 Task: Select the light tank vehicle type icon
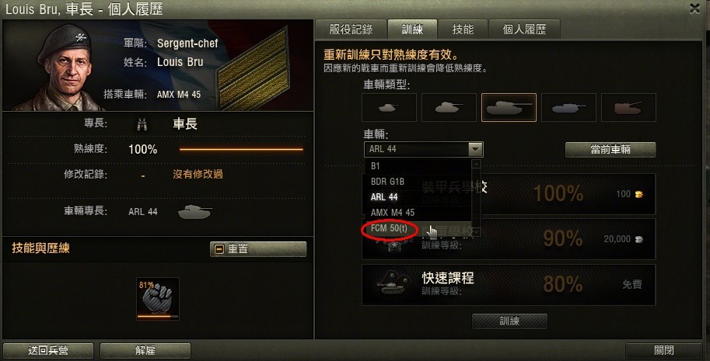pyautogui.click(x=389, y=108)
